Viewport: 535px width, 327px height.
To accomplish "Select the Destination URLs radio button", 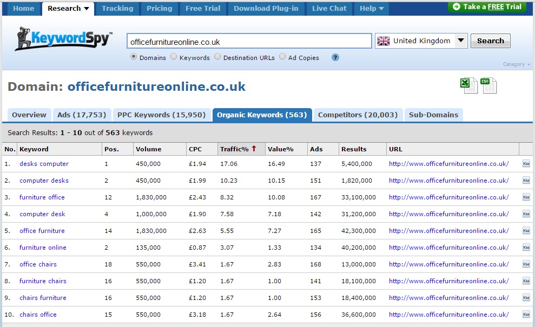I will click(x=217, y=57).
